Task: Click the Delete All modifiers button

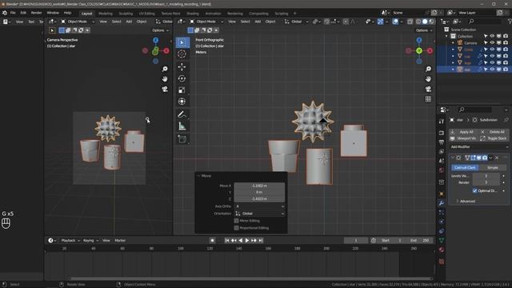Action: [494, 131]
